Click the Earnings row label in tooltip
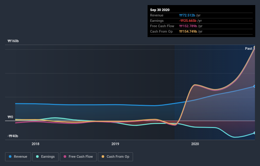This screenshot has width=260, height=166. [x=157, y=21]
